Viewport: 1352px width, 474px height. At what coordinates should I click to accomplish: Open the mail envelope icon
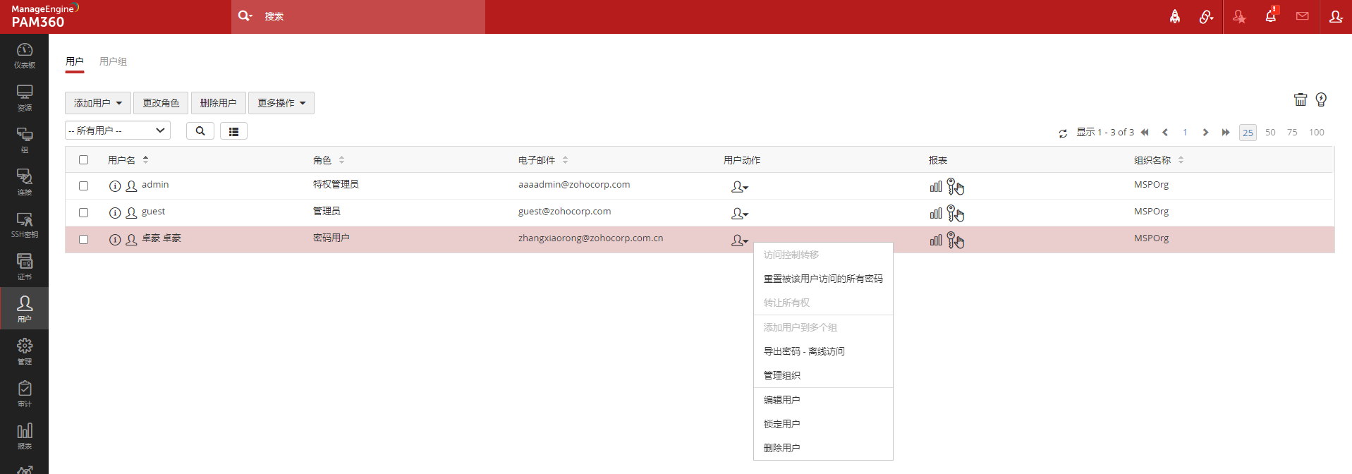pyautogui.click(x=1303, y=16)
